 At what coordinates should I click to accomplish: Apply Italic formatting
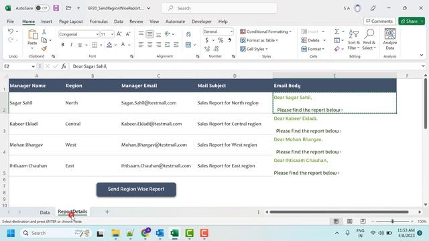pos(71,45)
